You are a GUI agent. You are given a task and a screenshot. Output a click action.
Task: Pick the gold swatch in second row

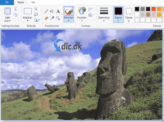(159, 15)
